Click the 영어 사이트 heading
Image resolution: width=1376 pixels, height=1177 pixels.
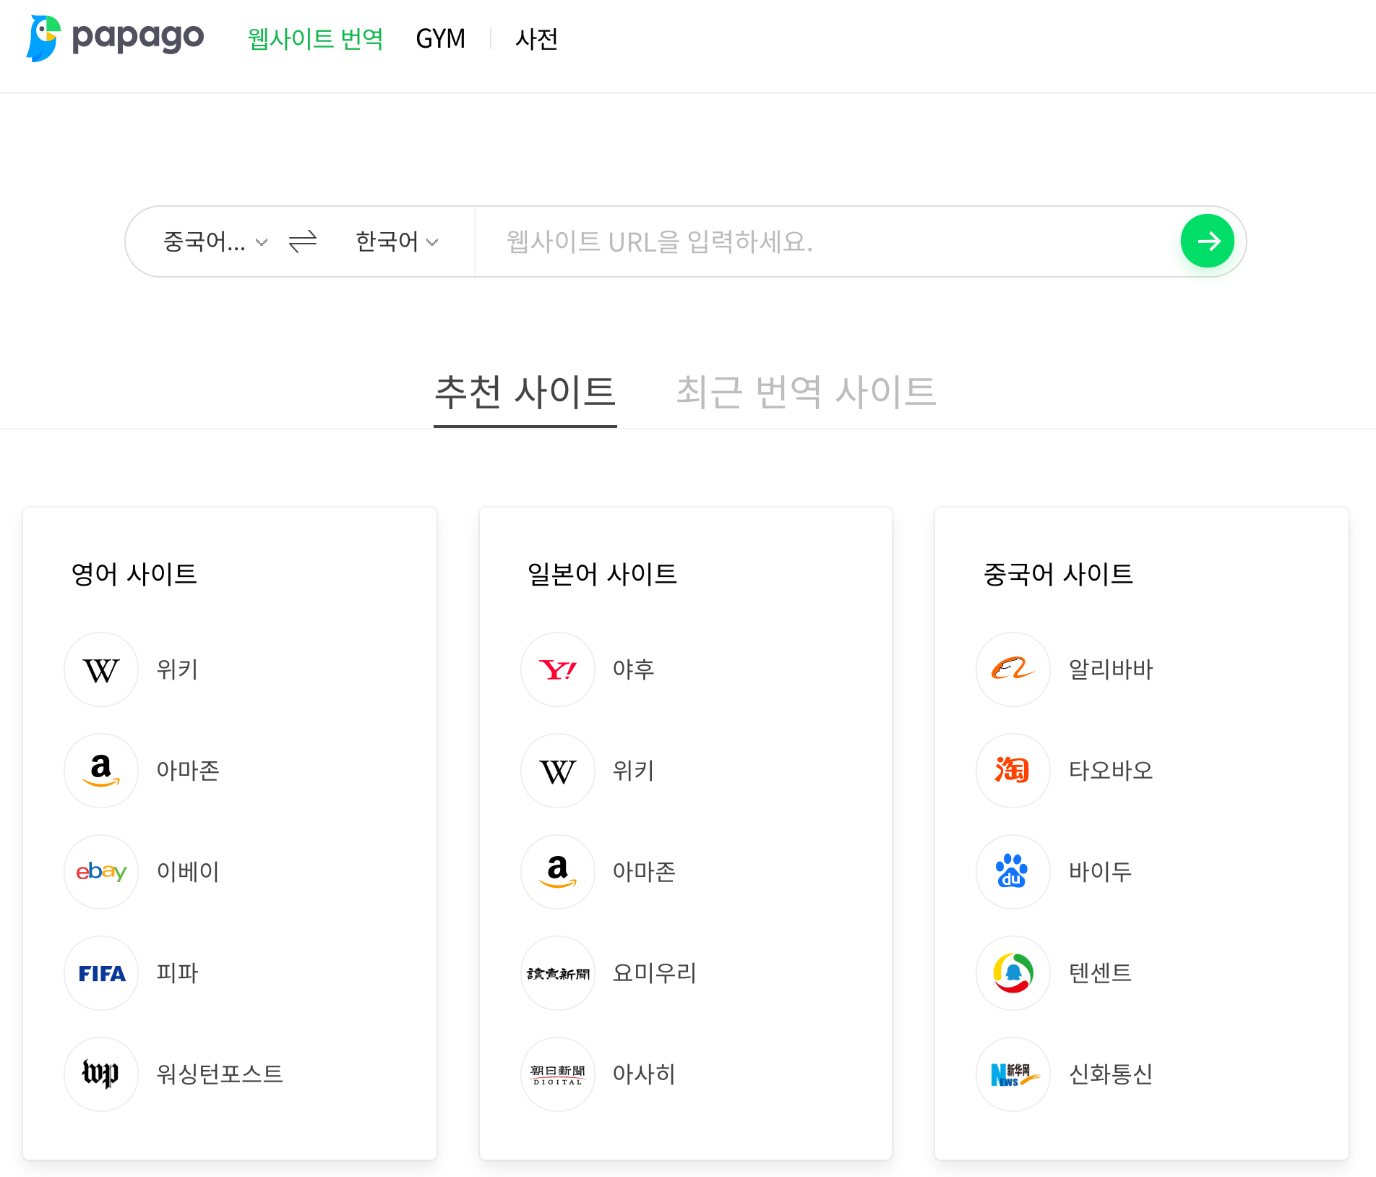click(134, 574)
